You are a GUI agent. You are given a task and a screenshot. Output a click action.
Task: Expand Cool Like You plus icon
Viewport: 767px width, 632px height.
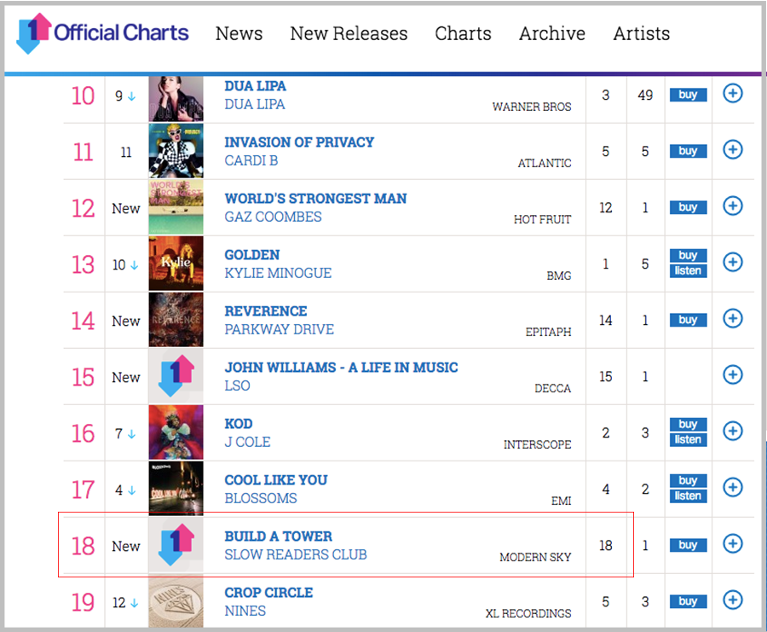click(x=732, y=488)
